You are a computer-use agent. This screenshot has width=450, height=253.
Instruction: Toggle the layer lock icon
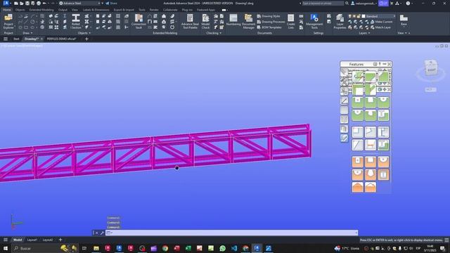click(359, 16)
